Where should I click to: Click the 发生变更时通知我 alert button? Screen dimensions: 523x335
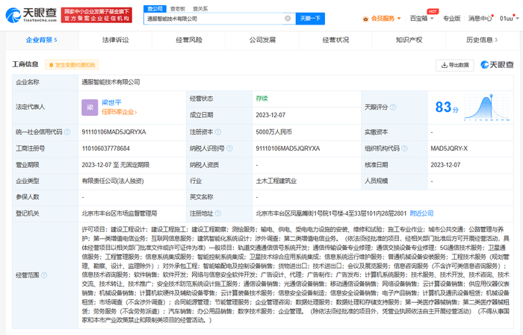[x=72, y=65]
